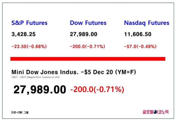The width and height of the screenshot is (176, 121).
Task: Click the large red -200.0(-0.71%) change
Action: (x=97, y=90)
